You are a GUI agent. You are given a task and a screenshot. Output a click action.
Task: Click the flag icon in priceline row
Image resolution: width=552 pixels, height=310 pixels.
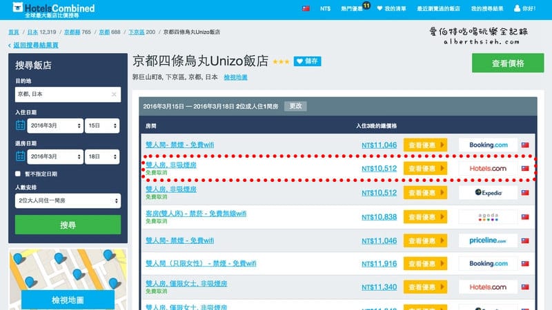525,240
